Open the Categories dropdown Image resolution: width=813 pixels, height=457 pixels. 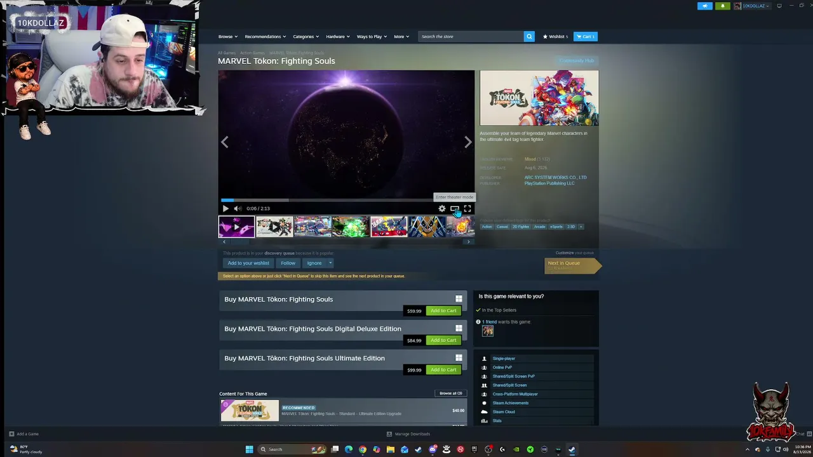306,36
